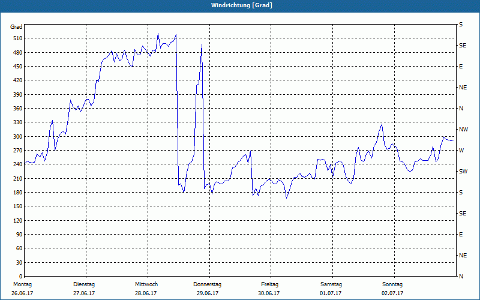480x300 pixels.
Task: Click the "Sonntag" day label
Action: pos(392,284)
